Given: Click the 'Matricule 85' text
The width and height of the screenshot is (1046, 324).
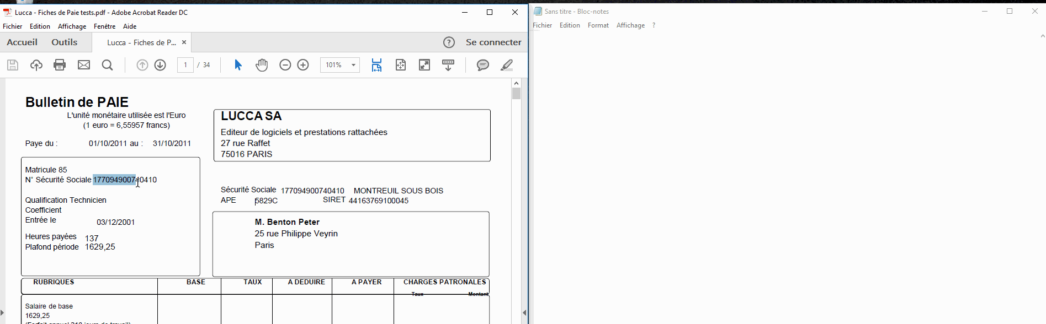Looking at the screenshot, I should [46, 170].
